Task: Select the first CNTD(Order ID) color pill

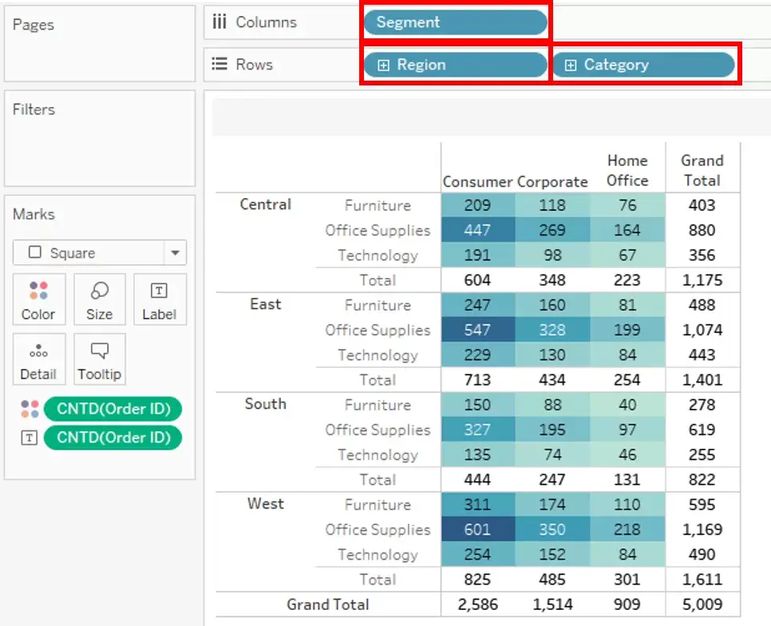Action: click(113, 409)
